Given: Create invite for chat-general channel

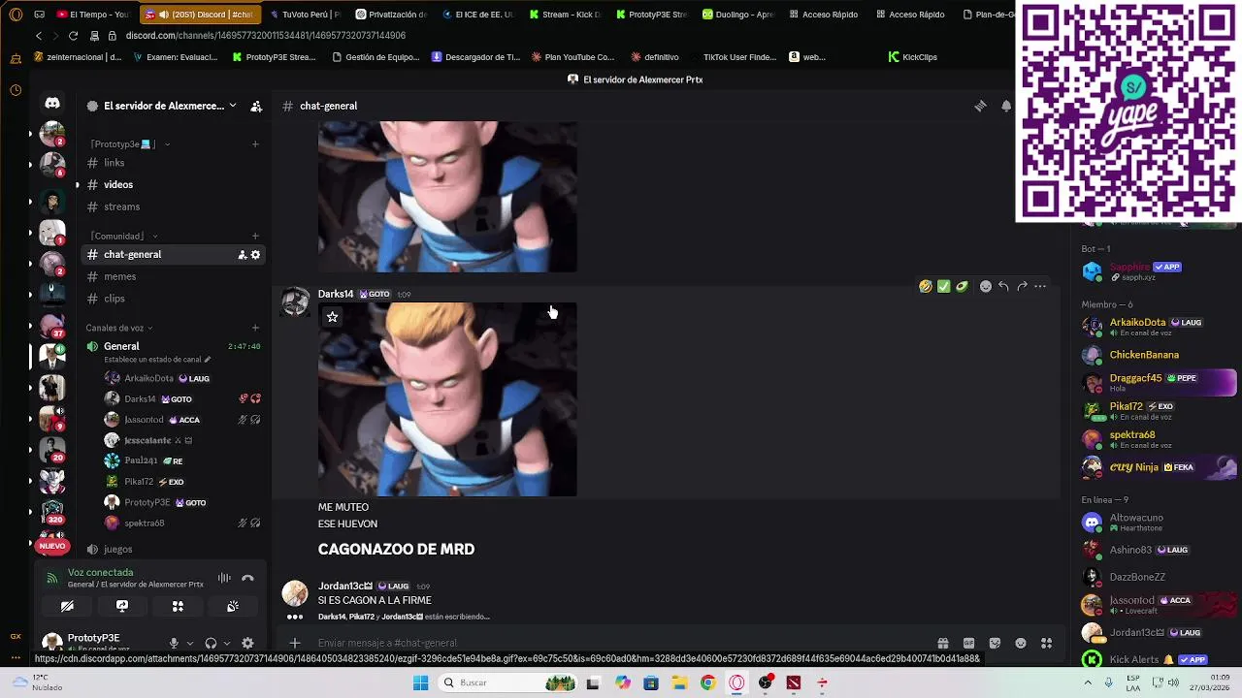Looking at the screenshot, I should pyautogui.click(x=242, y=254).
